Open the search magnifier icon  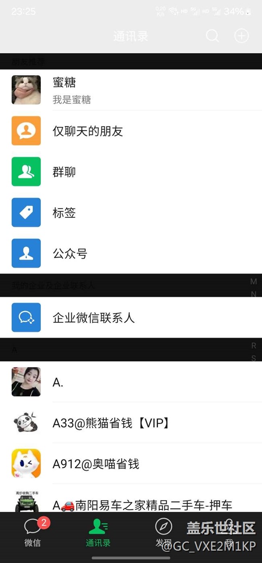click(x=212, y=36)
